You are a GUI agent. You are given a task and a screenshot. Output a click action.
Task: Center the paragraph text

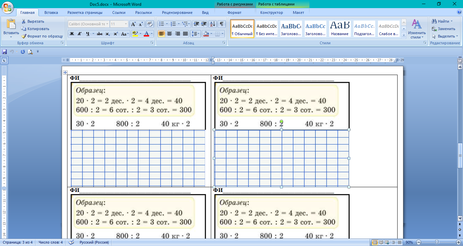pyautogui.click(x=169, y=34)
